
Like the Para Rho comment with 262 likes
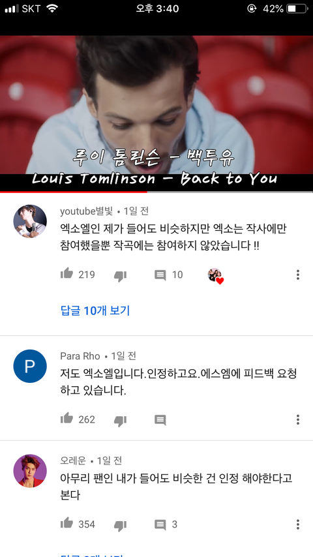click(67, 419)
